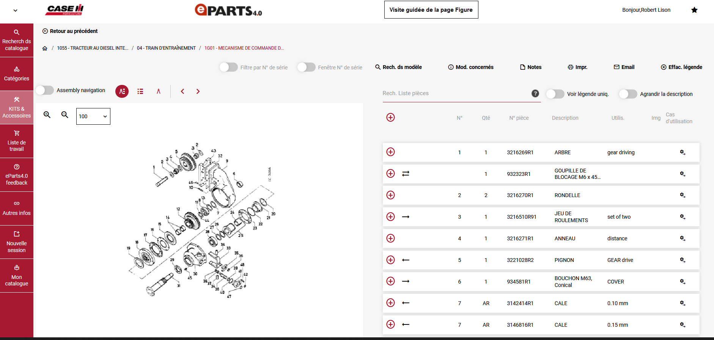Image resolution: width=714 pixels, height=340 pixels.
Task: Zoom in on the parts diagram
Action: point(47,114)
